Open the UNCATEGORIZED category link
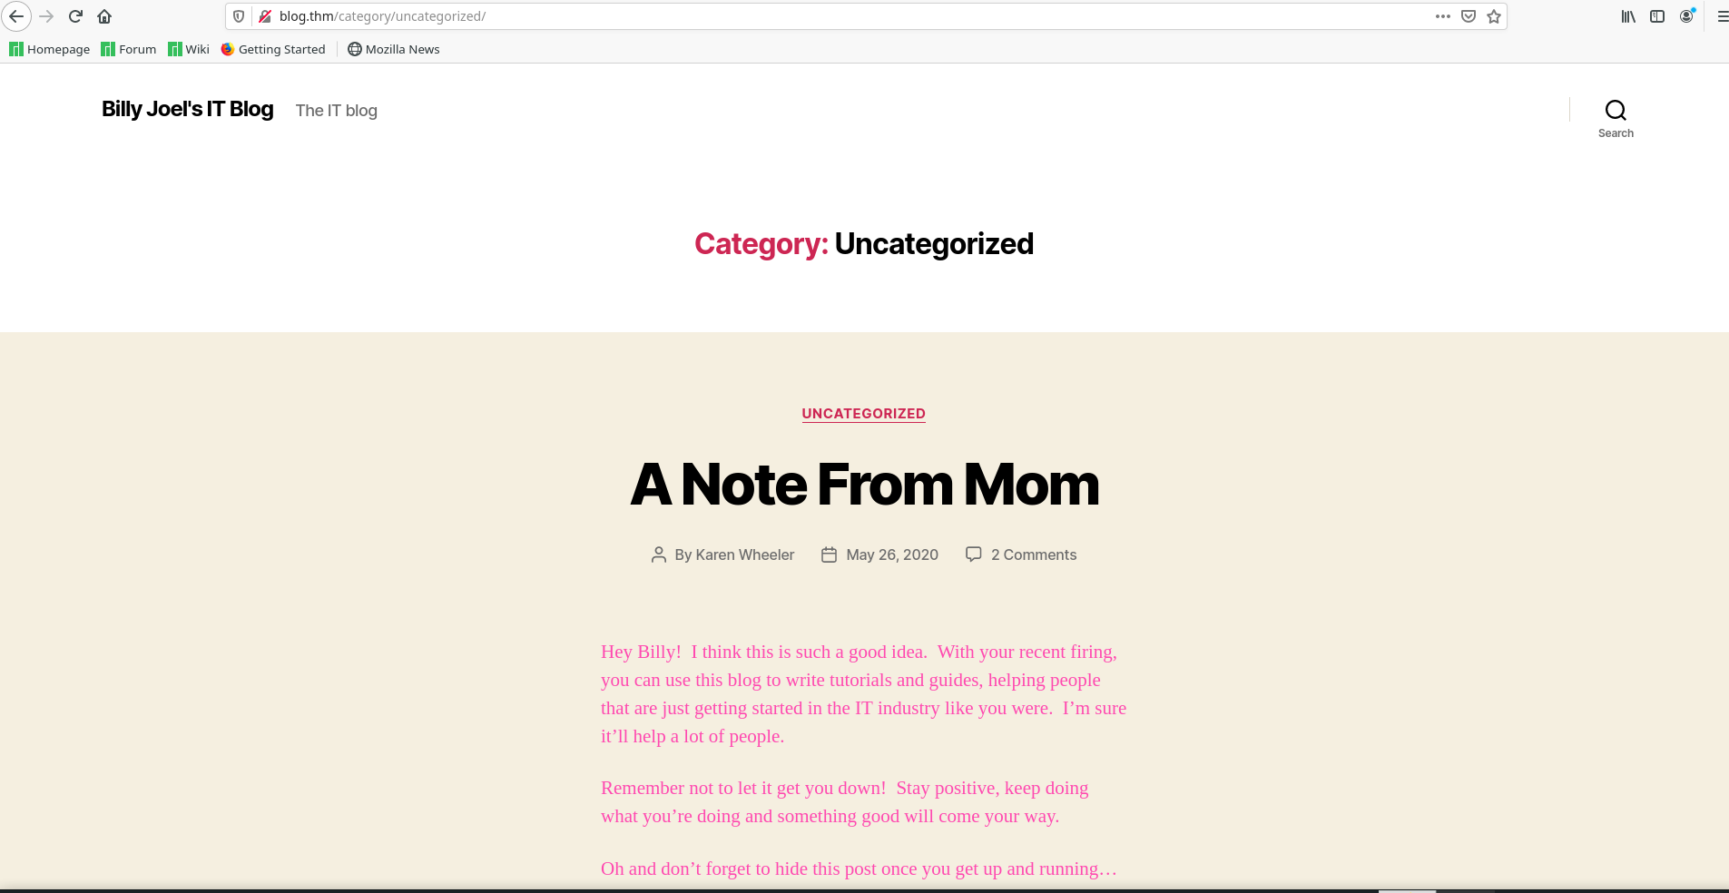 pos(863,414)
